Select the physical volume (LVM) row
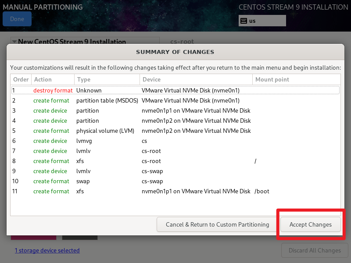This screenshot has height=263, width=351. pos(175,131)
